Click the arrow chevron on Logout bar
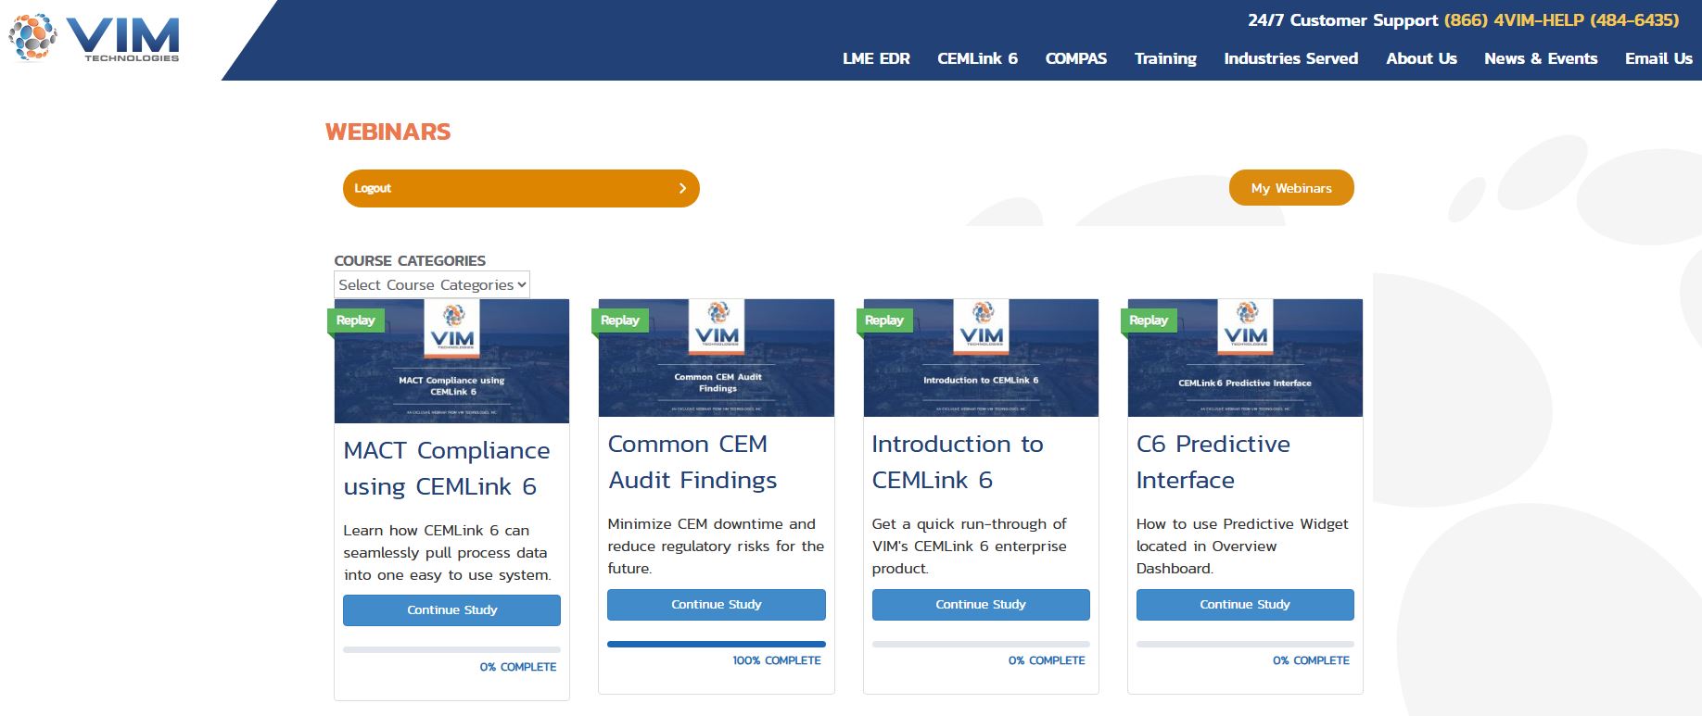The width and height of the screenshot is (1702, 716). 682,188
